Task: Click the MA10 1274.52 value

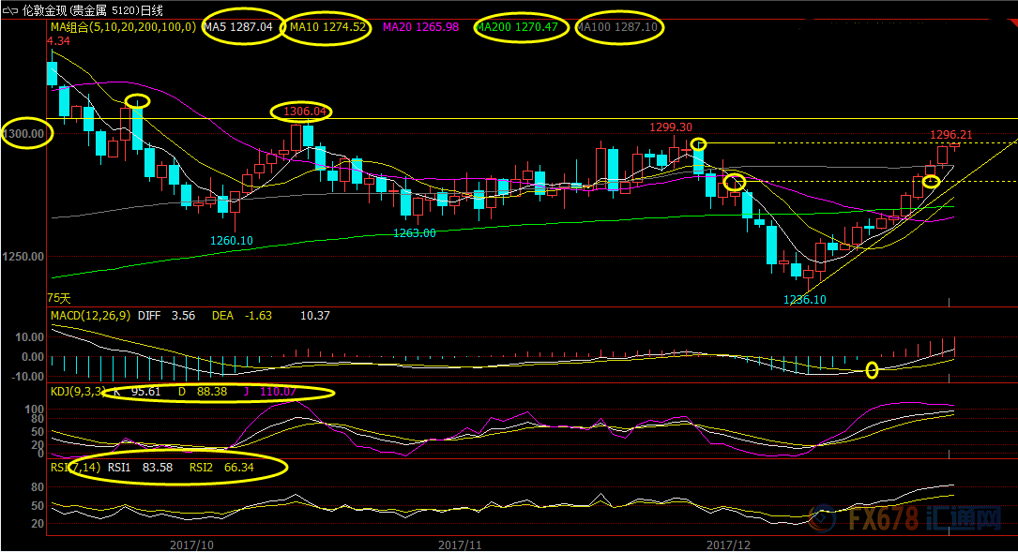Action: pyautogui.click(x=327, y=27)
